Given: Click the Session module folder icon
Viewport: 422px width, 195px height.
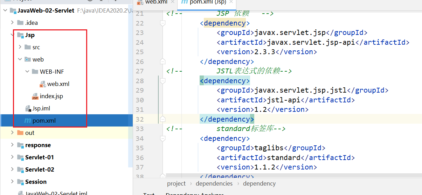Looking at the screenshot, I should click(x=20, y=182).
